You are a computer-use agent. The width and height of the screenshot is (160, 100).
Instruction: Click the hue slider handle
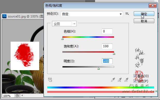(63, 39)
